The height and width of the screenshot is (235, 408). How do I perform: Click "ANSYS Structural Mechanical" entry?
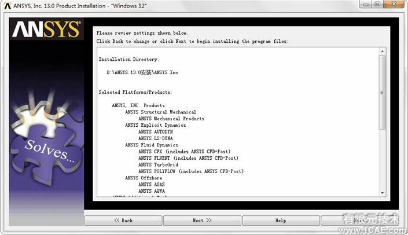160,112
